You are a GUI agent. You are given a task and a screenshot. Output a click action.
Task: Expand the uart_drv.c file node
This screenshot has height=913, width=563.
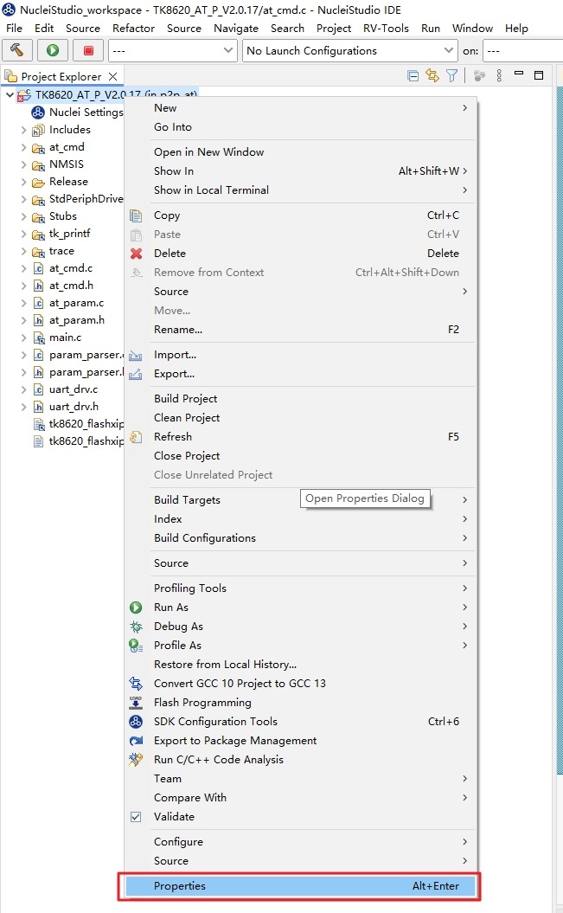pyautogui.click(x=24, y=389)
